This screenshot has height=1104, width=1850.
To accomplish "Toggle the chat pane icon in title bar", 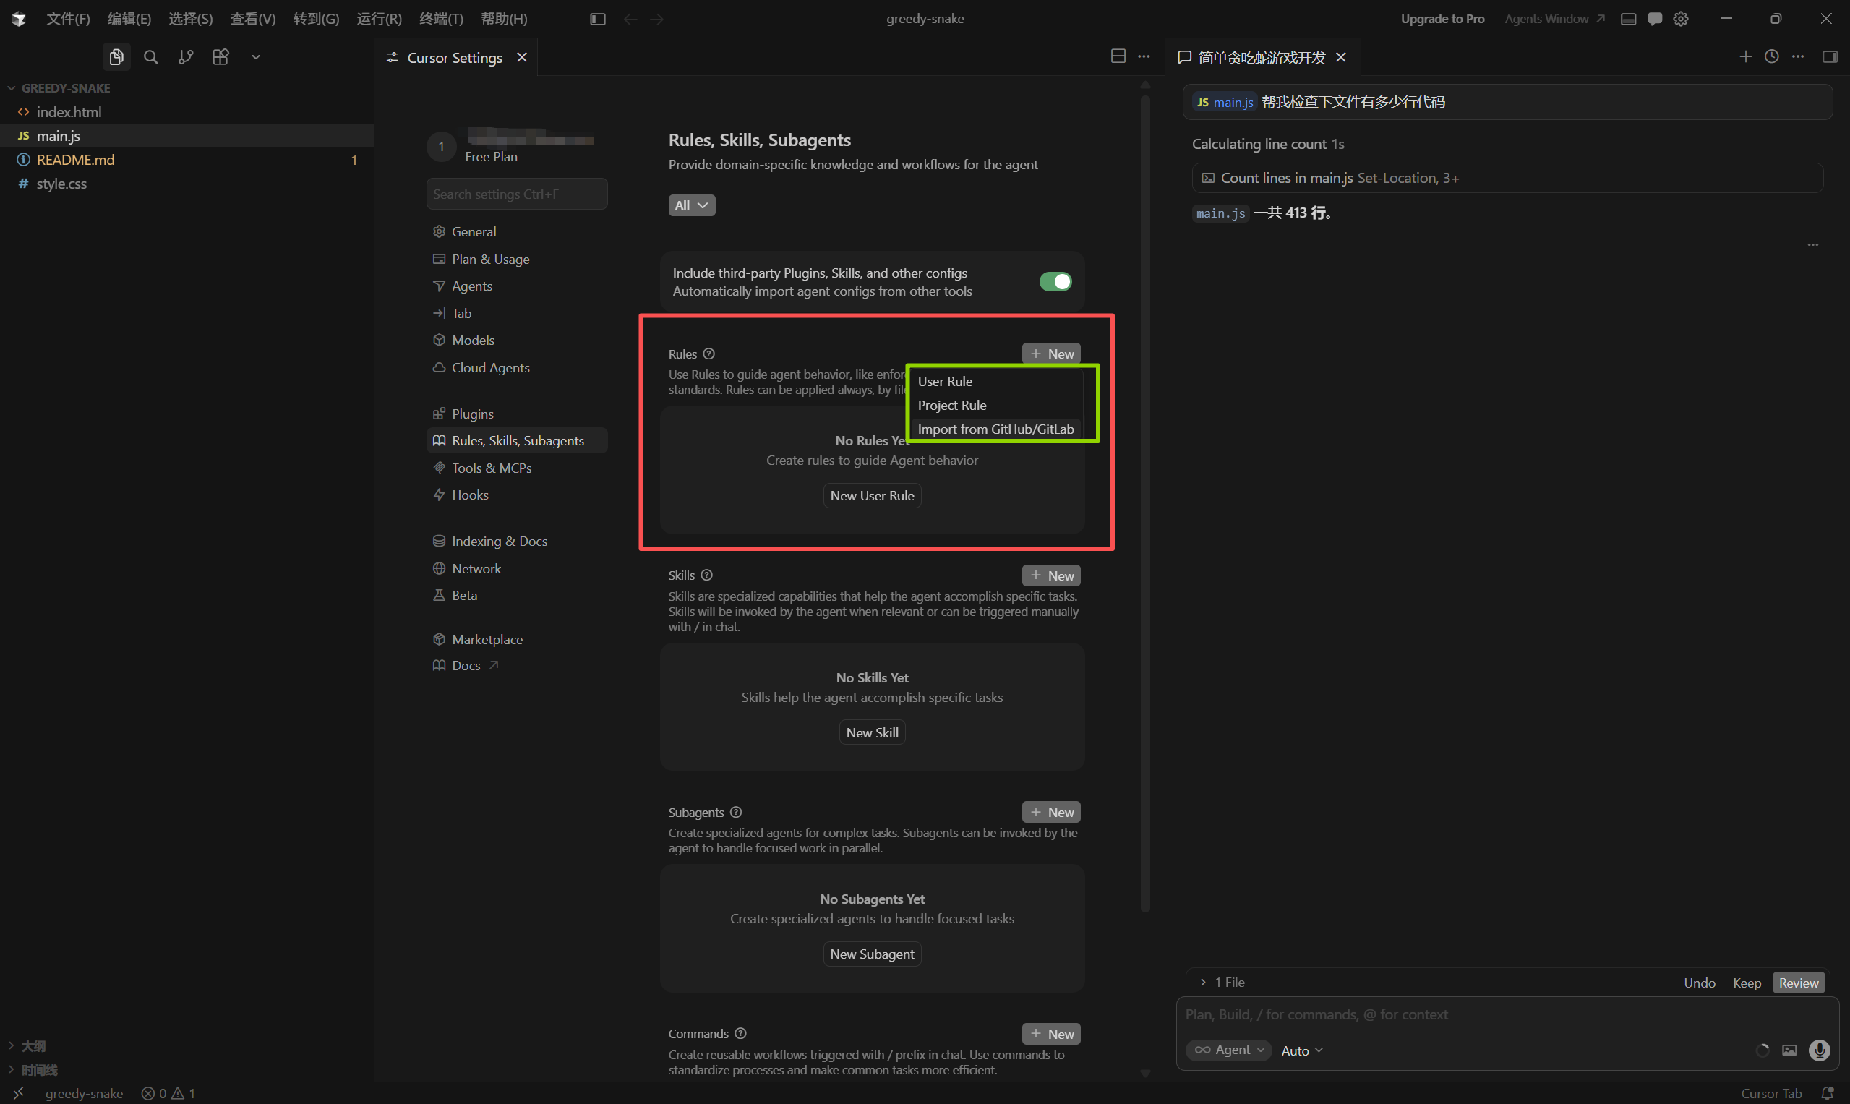I will pyautogui.click(x=1655, y=19).
